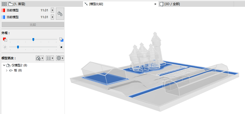Switch to the 1. 首层 floor plan tab
Screen dimensions: 245x114
(17, 4)
